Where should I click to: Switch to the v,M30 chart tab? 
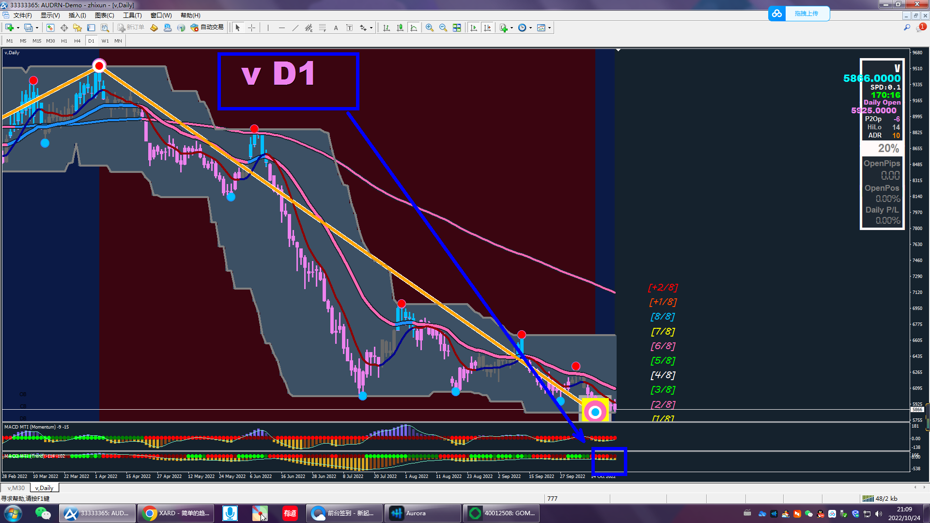[x=16, y=488]
